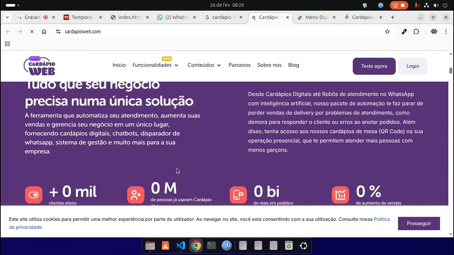Open the Trash from the dock
The width and height of the screenshot is (454, 255).
289,245
